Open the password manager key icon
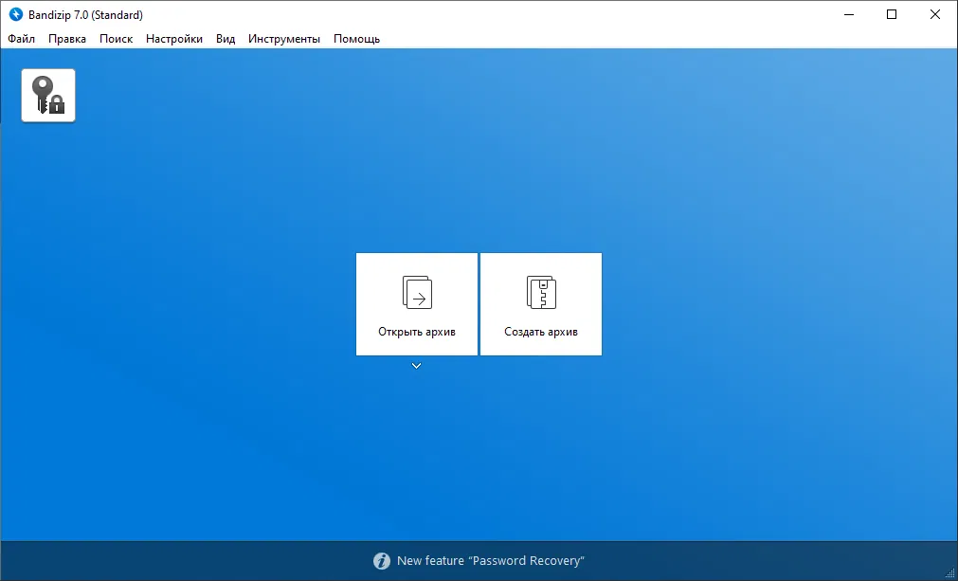 point(48,96)
